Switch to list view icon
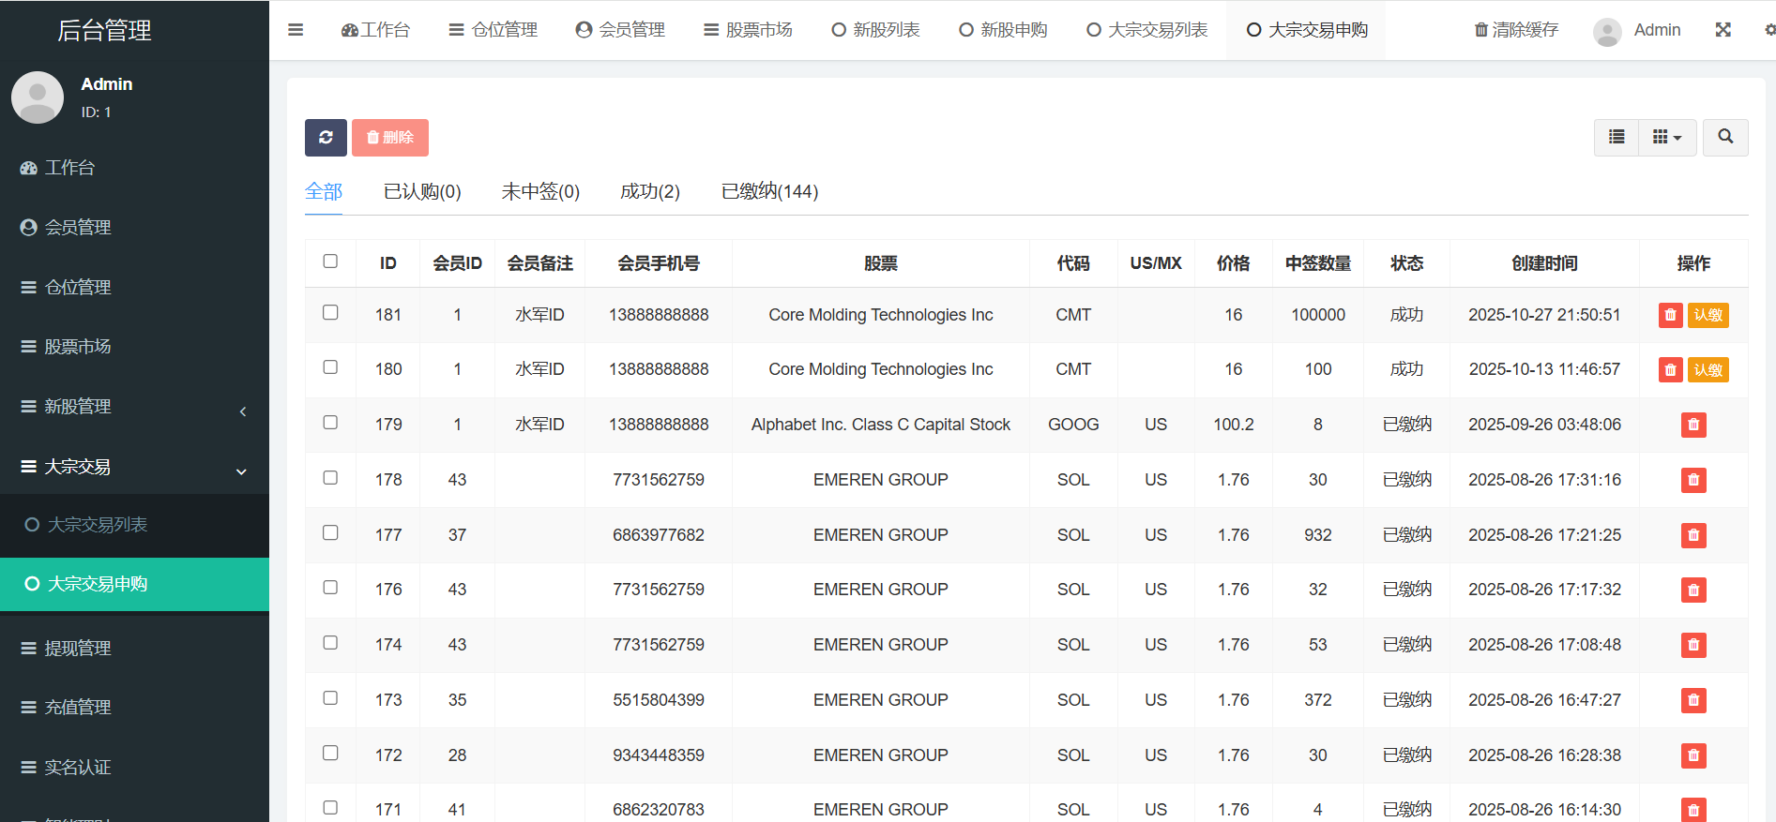1776x822 pixels. pos(1616,138)
